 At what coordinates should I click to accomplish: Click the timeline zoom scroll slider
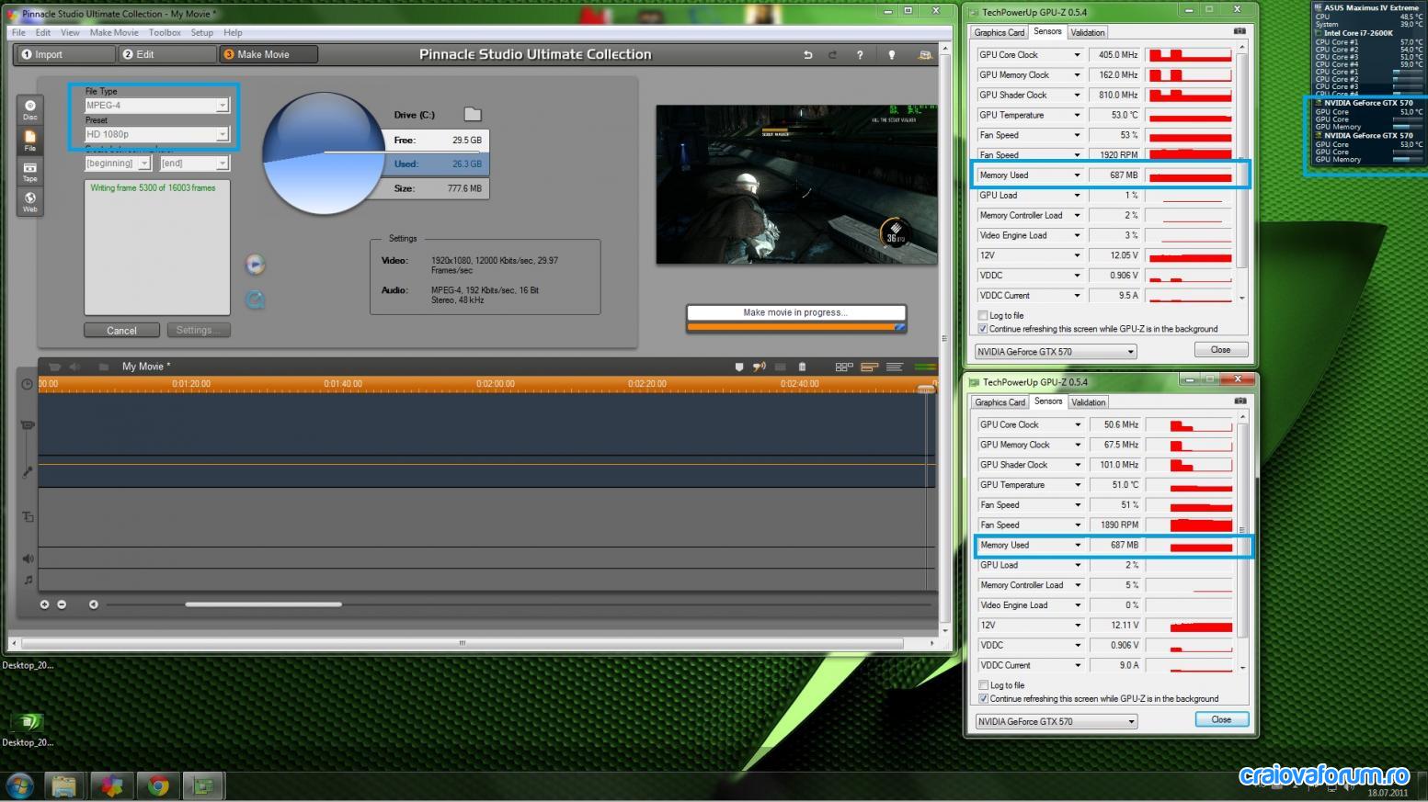(x=264, y=604)
